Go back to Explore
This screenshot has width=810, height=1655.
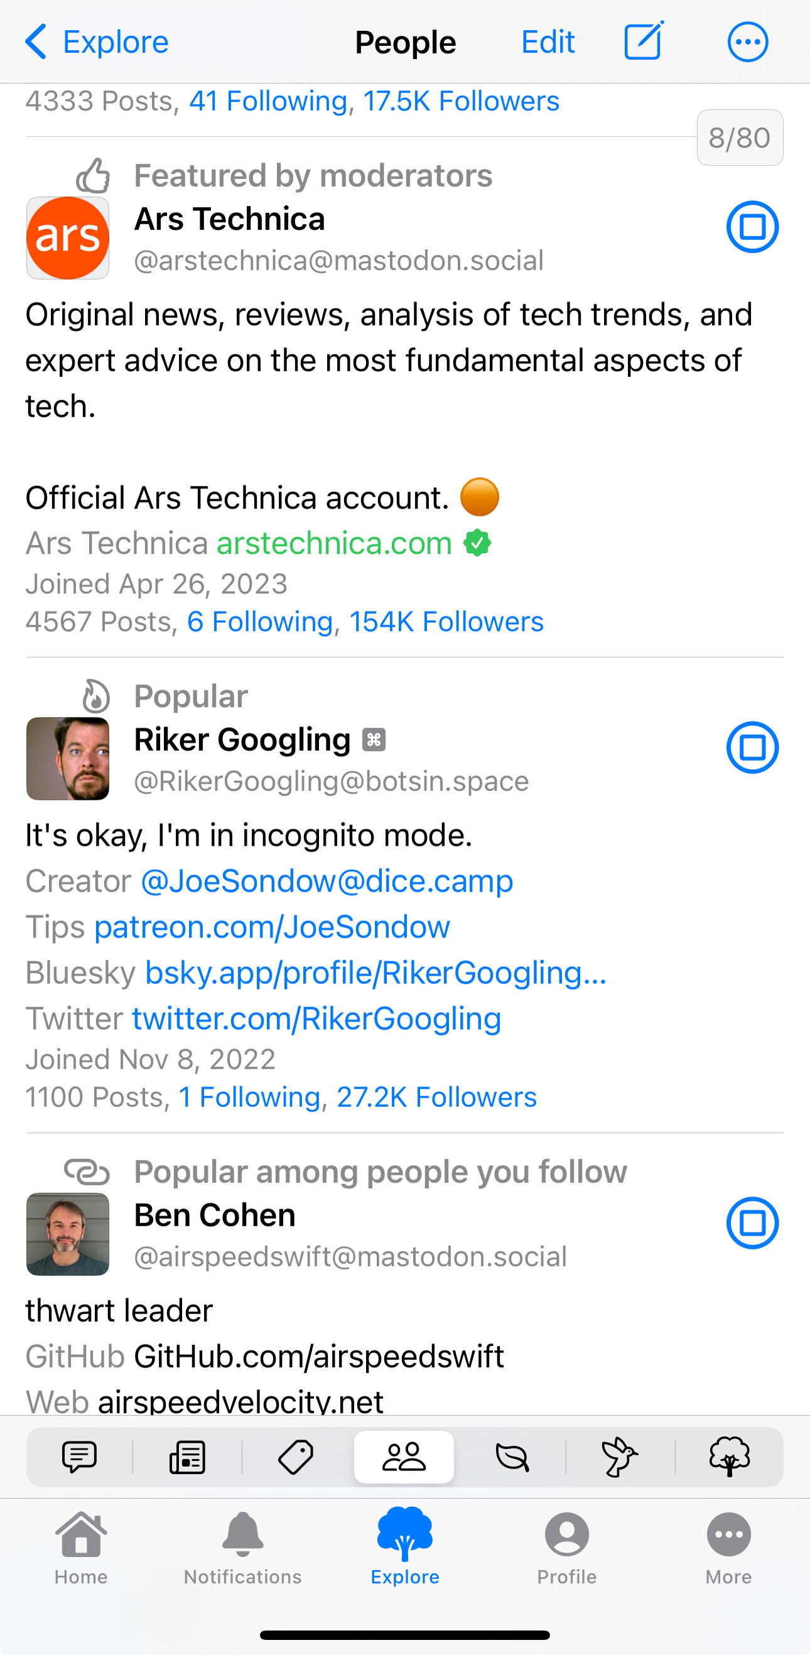(x=96, y=43)
